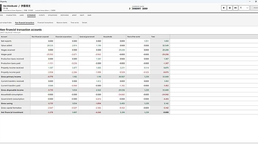
Task: Select the Government consumption row label
Action: (x=13, y=99)
